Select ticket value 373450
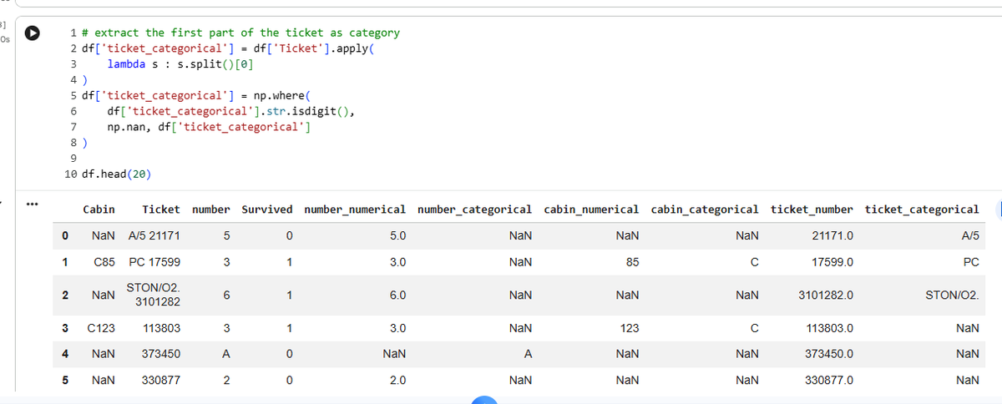Screen dimensions: 1002x404 point(162,354)
